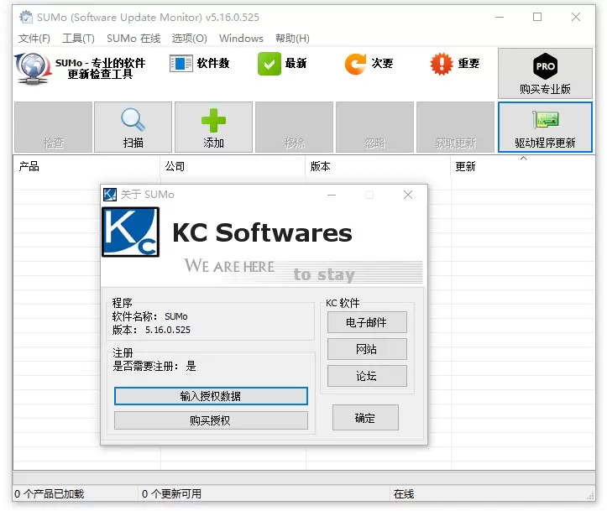607x511 pixels.
Task: Click the 电子邮件 button
Action: tap(367, 322)
